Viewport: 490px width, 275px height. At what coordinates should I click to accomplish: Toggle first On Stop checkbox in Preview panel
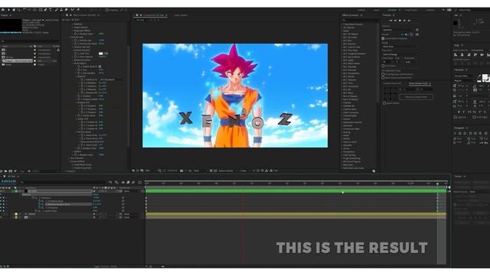[383, 74]
